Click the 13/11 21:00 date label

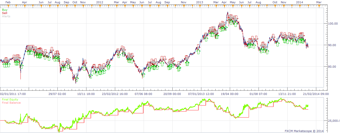coord(287,94)
